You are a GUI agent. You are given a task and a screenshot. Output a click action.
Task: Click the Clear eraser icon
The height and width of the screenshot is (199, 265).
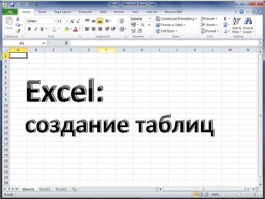tap(225, 31)
